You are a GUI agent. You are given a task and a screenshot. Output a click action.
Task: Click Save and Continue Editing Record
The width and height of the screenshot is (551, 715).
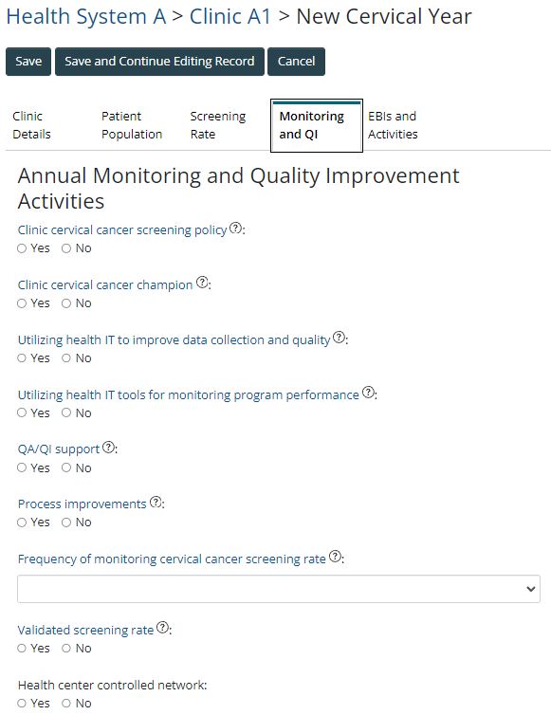tap(159, 61)
